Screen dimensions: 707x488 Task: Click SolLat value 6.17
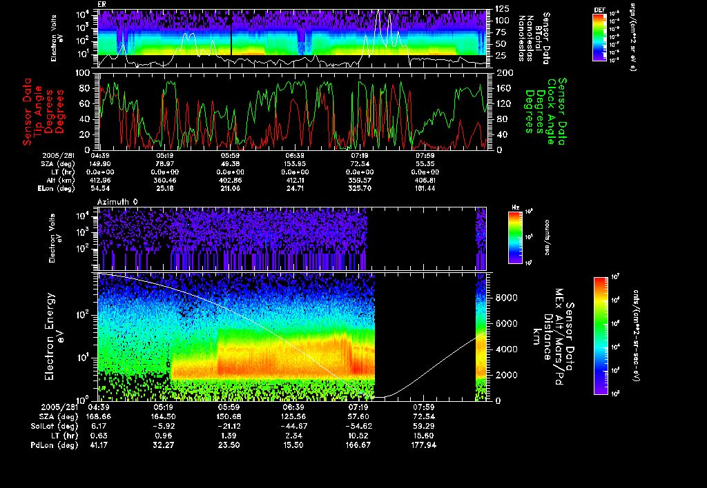pos(99,426)
